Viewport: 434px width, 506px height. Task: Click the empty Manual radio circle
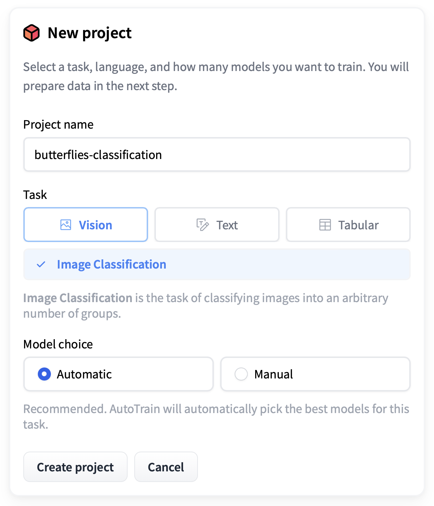point(241,374)
